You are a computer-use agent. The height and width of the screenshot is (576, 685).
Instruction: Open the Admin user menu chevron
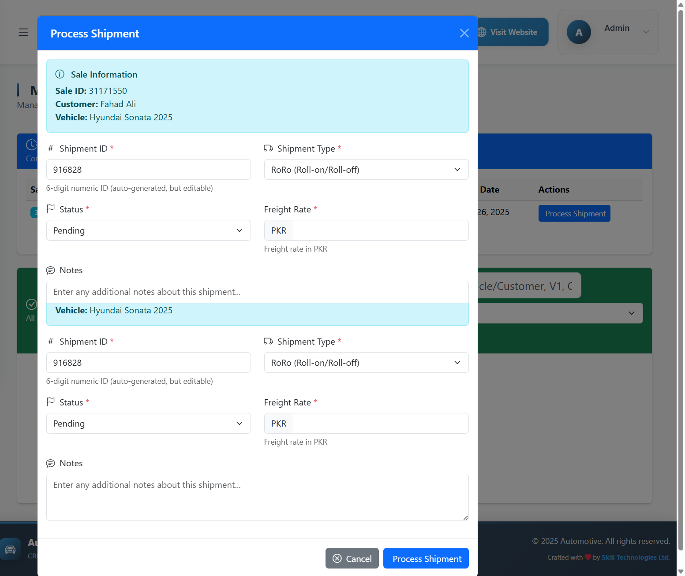click(x=646, y=32)
